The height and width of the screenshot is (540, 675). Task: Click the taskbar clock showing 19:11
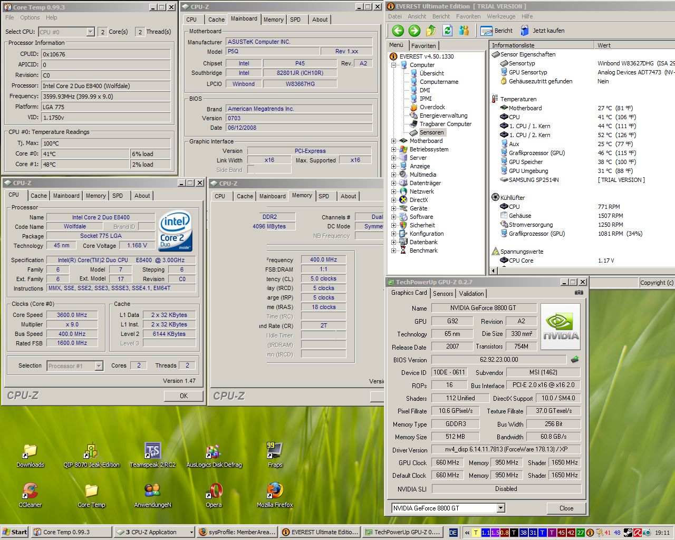click(662, 533)
